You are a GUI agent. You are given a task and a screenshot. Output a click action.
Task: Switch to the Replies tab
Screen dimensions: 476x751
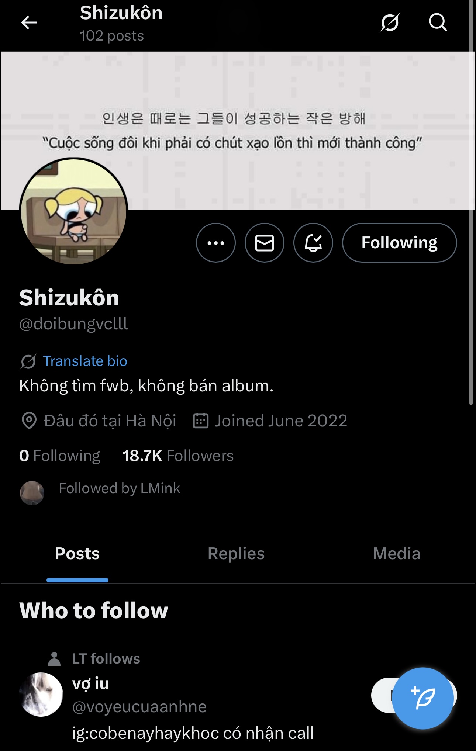pyautogui.click(x=236, y=554)
